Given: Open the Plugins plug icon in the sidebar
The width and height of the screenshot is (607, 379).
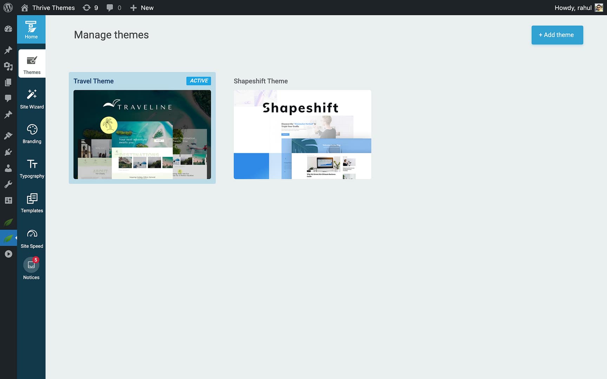Looking at the screenshot, I should pos(8,152).
